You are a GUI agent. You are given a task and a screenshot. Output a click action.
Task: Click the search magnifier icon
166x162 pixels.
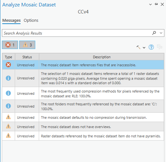pyautogui.click(x=154, y=33)
